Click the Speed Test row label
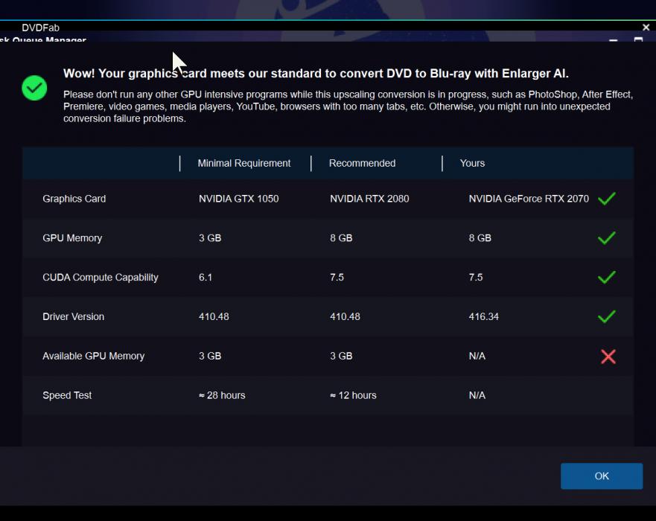656x521 pixels. pos(67,395)
